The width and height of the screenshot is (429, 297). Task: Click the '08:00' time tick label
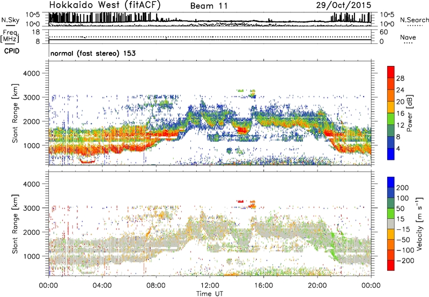pos(156,286)
